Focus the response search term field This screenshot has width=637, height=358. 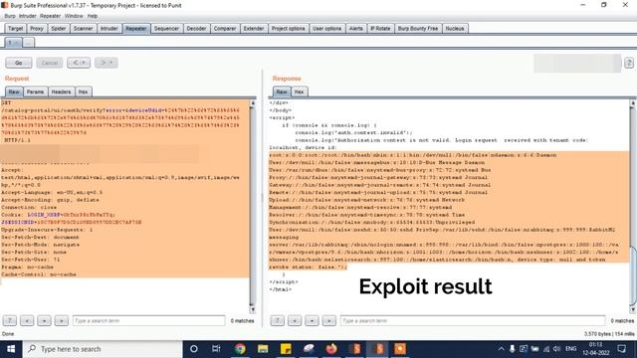point(473,320)
